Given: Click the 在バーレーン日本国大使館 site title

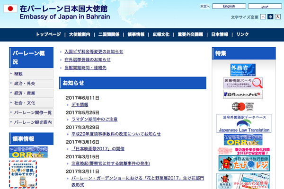Looking at the screenshot, I should (x=63, y=9).
